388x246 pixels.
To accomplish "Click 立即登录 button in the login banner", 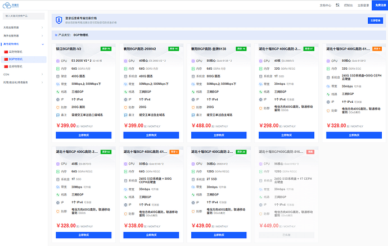I will coord(375,21).
